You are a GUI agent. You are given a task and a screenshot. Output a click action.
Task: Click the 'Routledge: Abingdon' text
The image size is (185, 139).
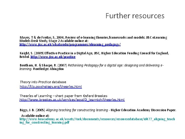pyautogui.click(x=48, y=69)
